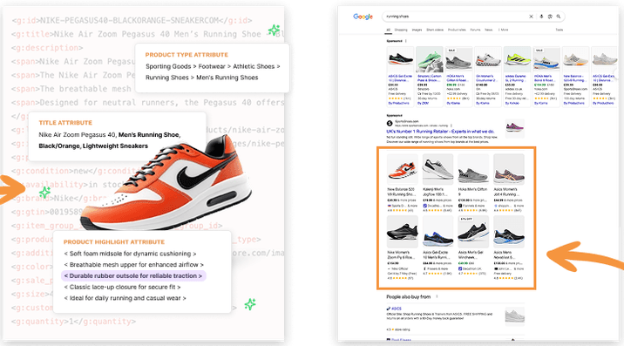Switch to the Shopping tab

(401, 30)
